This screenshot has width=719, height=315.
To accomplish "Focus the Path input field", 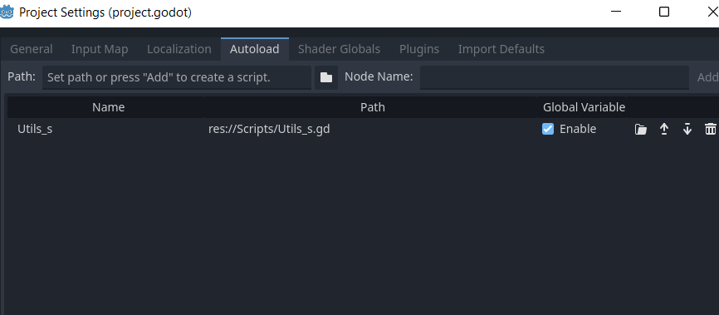I will [177, 77].
